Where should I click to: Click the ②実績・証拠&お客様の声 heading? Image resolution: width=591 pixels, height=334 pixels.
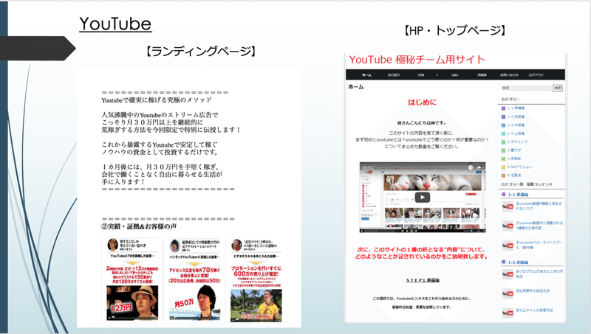pos(139,226)
